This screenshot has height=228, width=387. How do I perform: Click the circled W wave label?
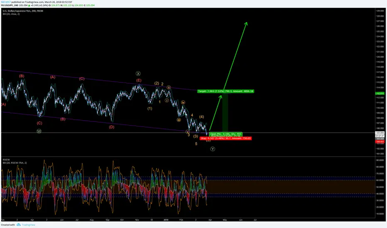[x=39, y=131]
